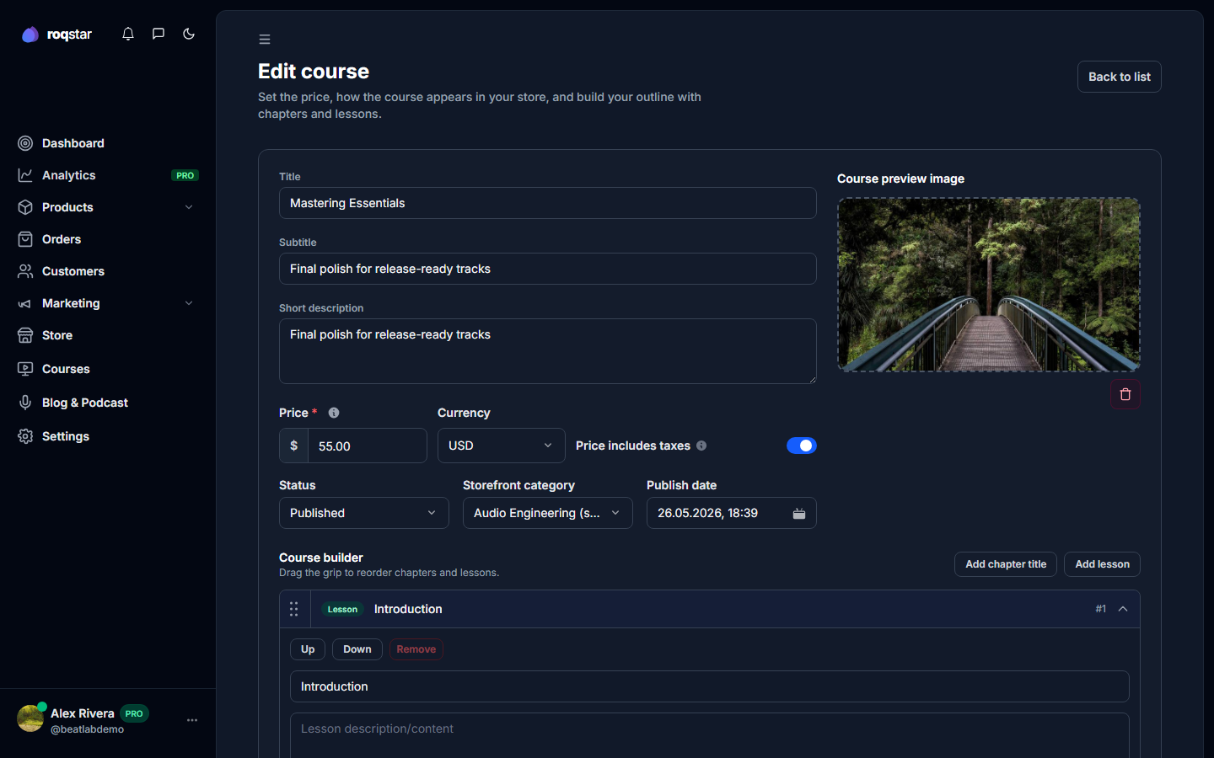Click info icon beside Price includes taxes
Image resolution: width=1214 pixels, height=758 pixels.
(x=701, y=446)
